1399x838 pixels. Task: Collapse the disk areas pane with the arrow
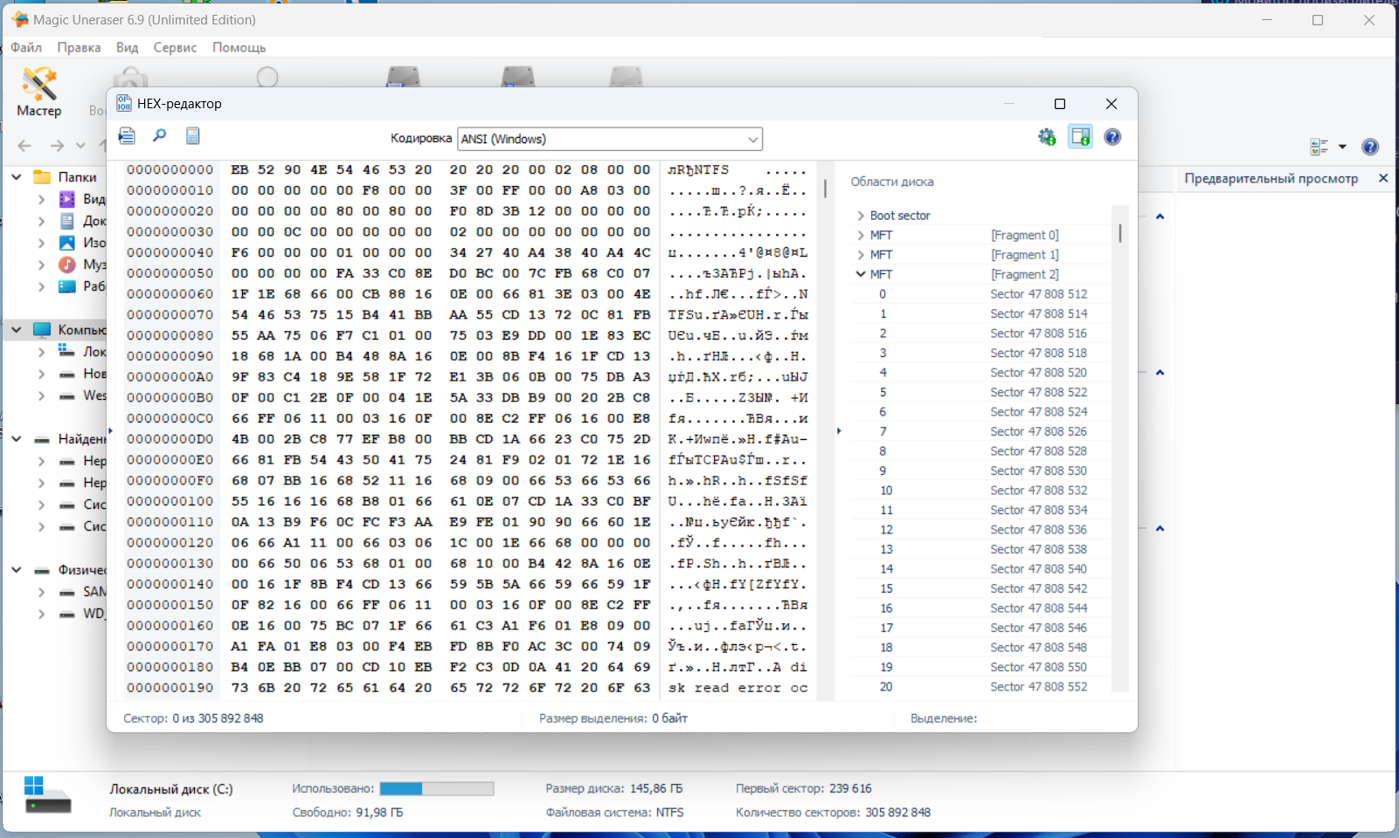839,430
